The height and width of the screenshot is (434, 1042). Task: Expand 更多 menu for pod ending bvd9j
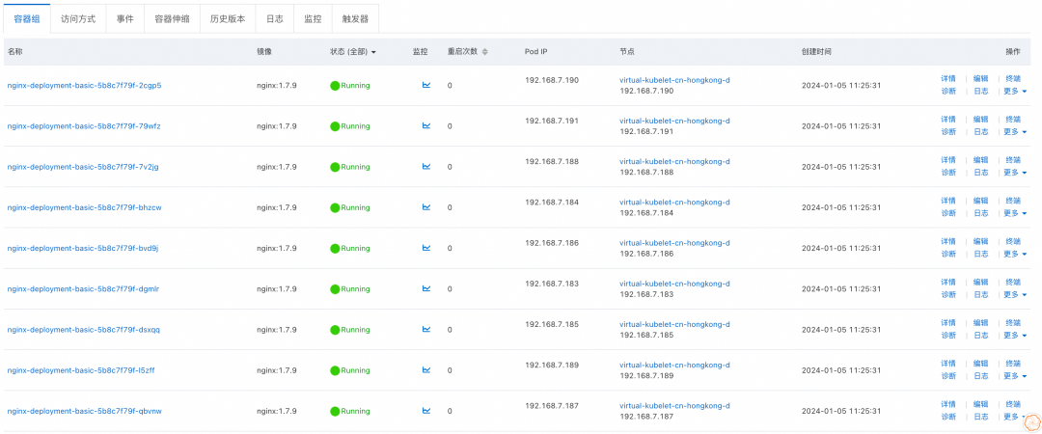[1015, 254]
